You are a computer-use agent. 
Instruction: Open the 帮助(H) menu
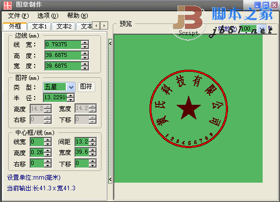(78, 16)
